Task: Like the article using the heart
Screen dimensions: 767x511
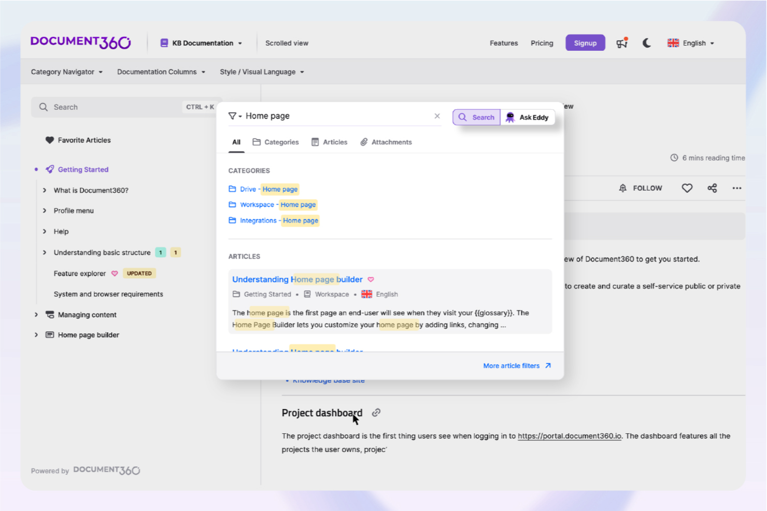Action: [x=687, y=188]
